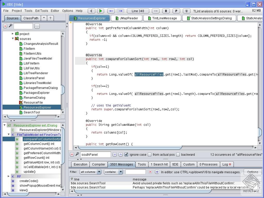
Task: Click the C compile icon in the toolbar
Action: click(92, 11)
